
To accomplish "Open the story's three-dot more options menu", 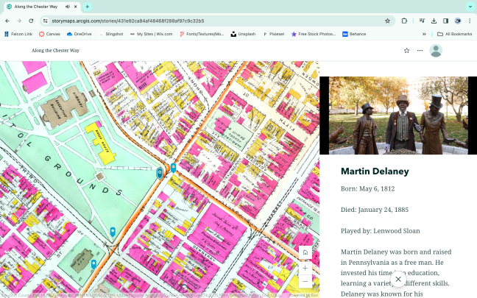I will (420, 51).
